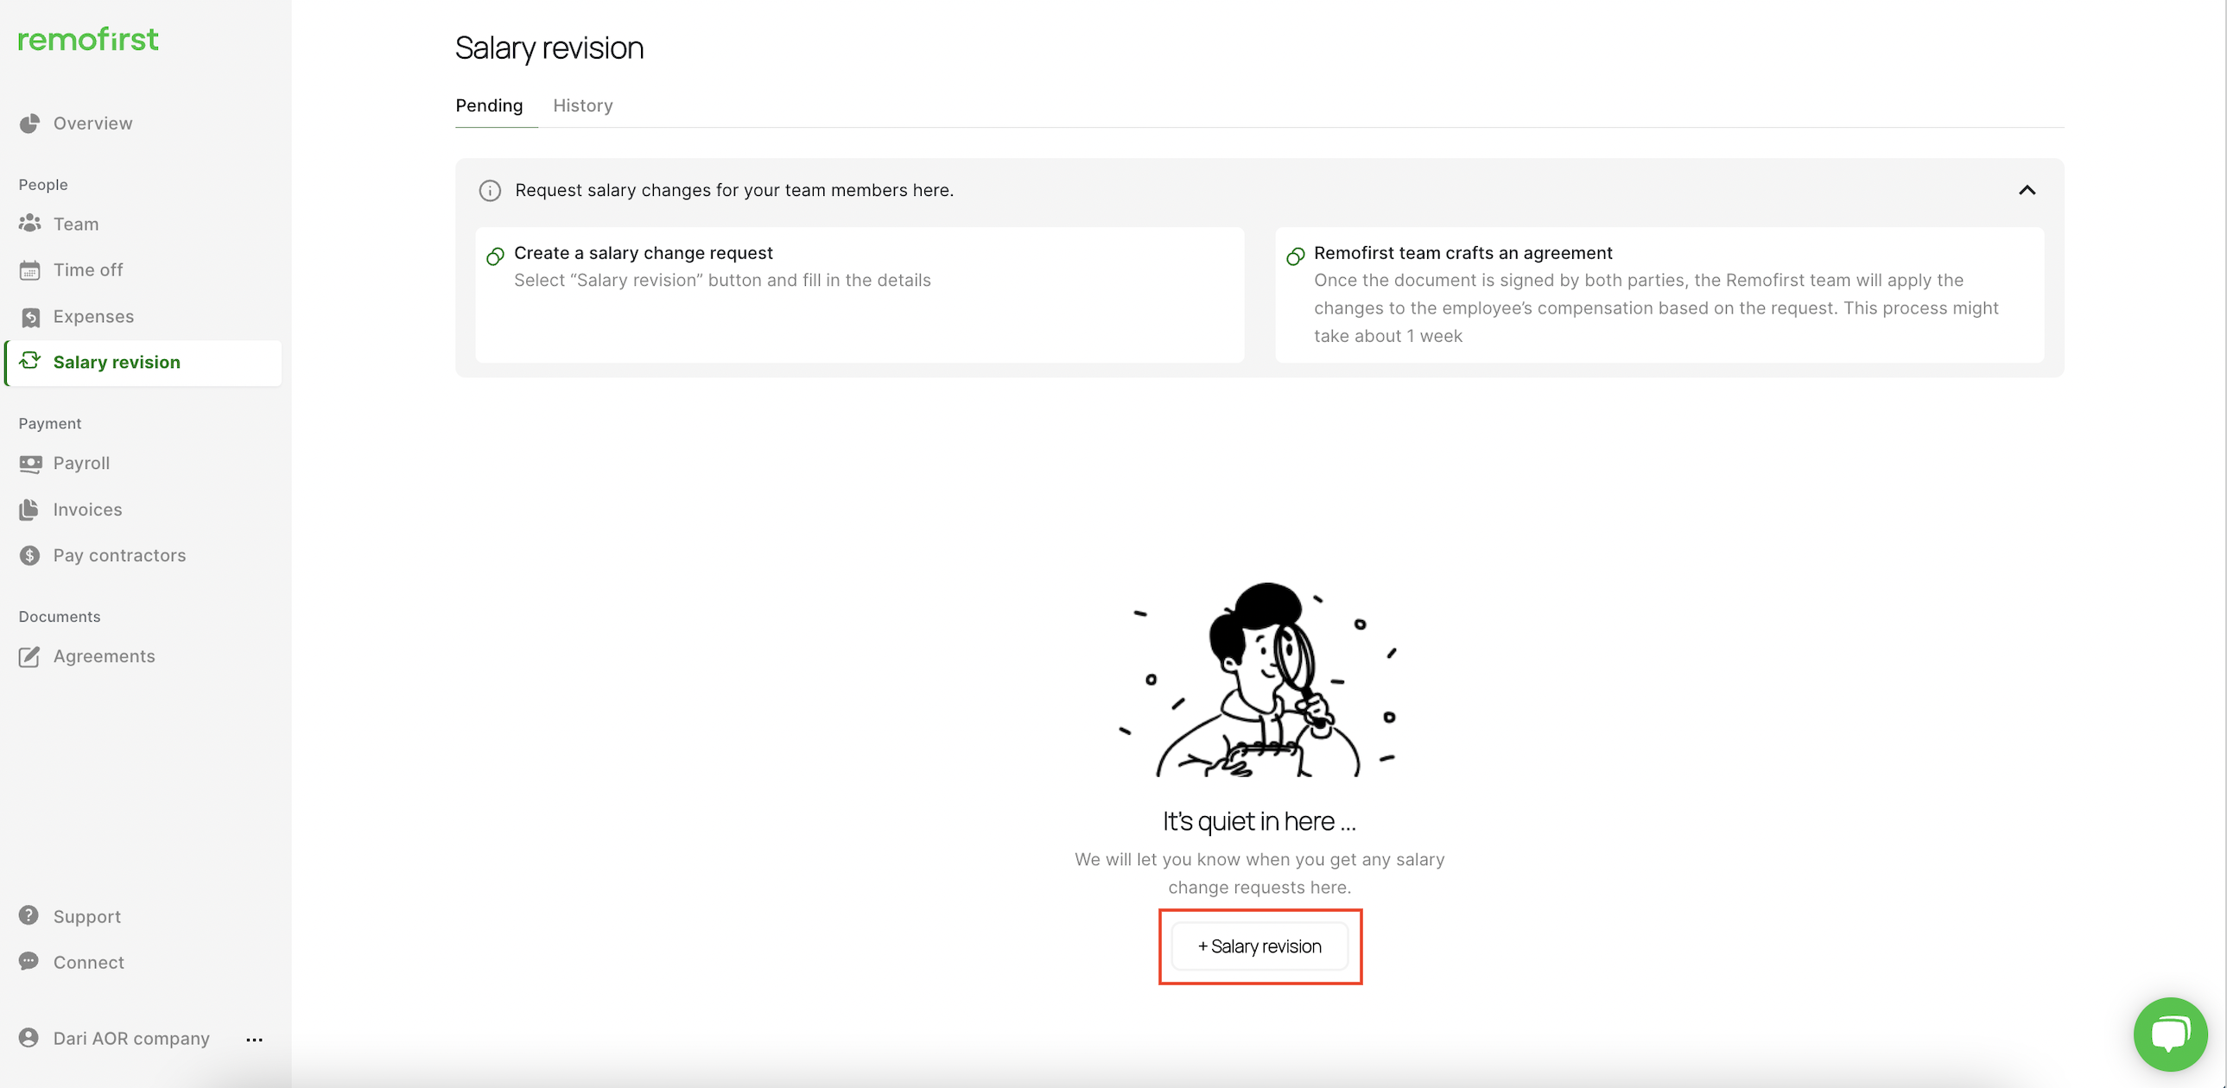Click the Pay contractors dollar icon
2227x1088 pixels.
[29, 556]
